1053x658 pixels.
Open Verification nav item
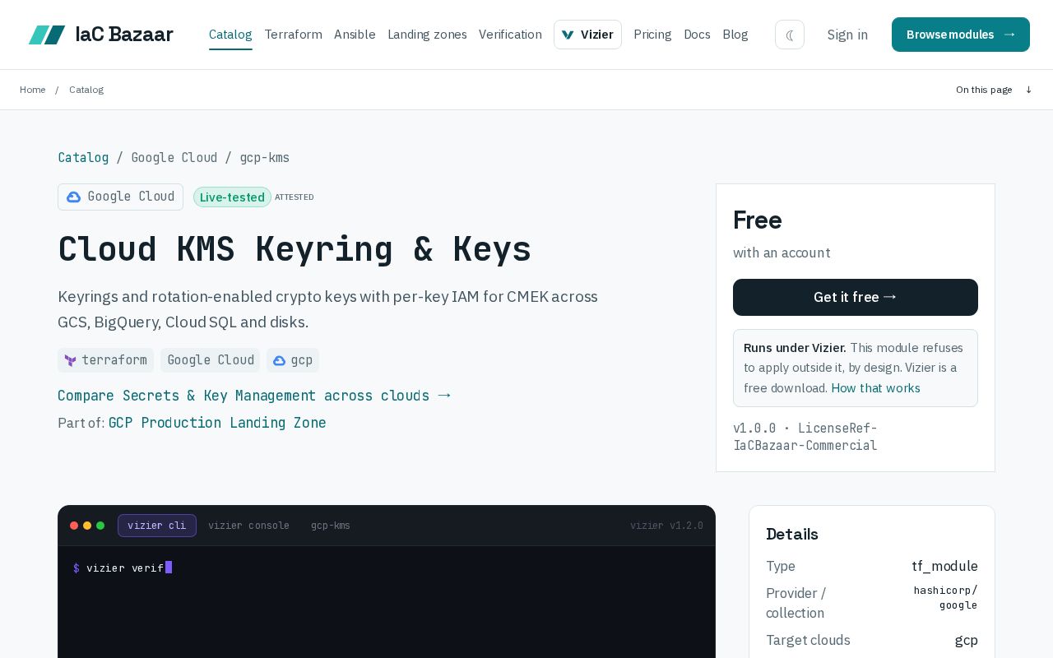click(510, 35)
